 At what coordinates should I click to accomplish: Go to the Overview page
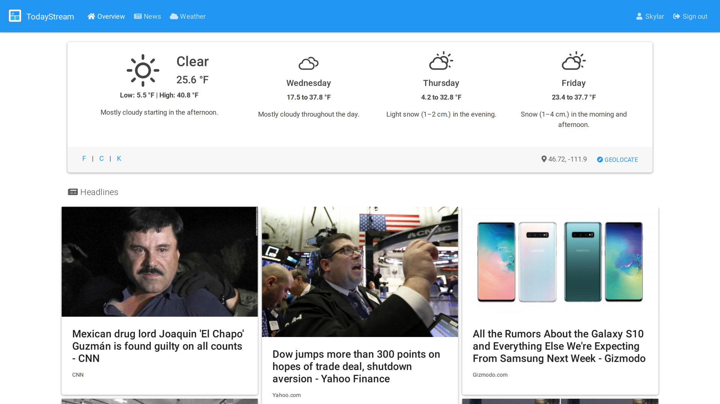tap(106, 16)
